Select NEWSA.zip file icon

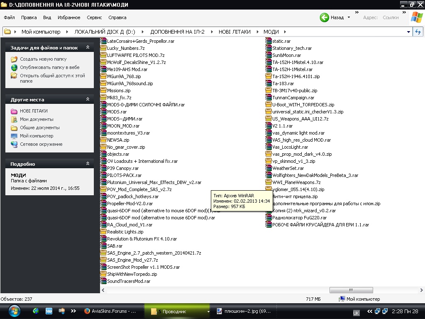[x=103, y=140]
